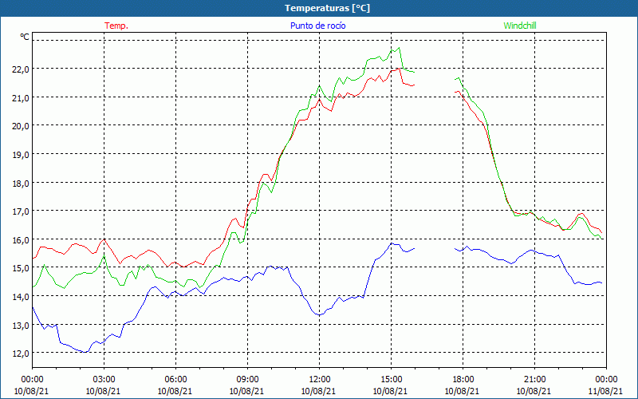Select the green 'Windchill' legend label
The image size is (638, 399).
pyautogui.click(x=520, y=26)
